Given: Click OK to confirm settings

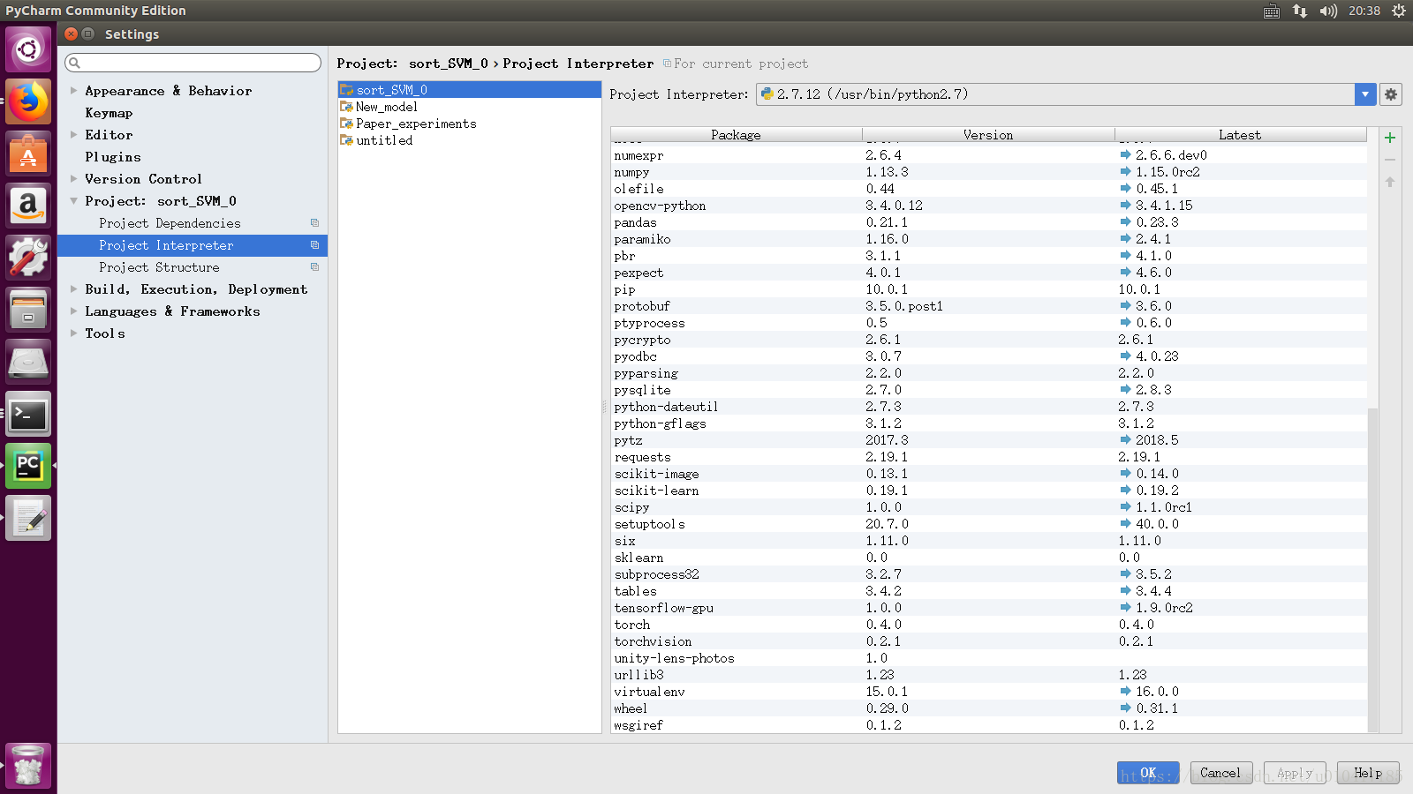Looking at the screenshot, I should pos(1148,773).
